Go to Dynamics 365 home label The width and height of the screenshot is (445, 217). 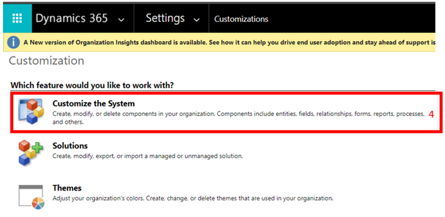pos(72,18)
